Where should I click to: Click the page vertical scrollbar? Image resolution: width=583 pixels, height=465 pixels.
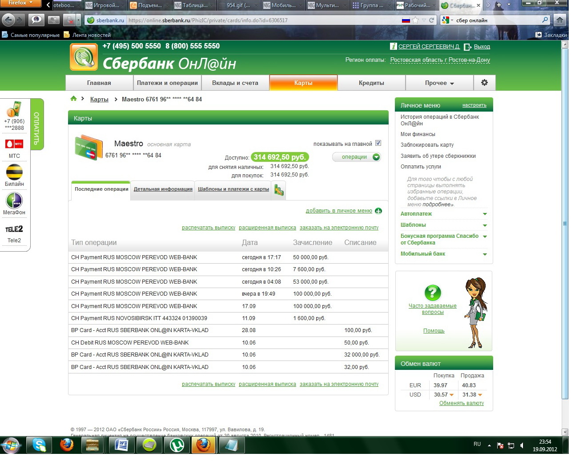coord(565,238)
